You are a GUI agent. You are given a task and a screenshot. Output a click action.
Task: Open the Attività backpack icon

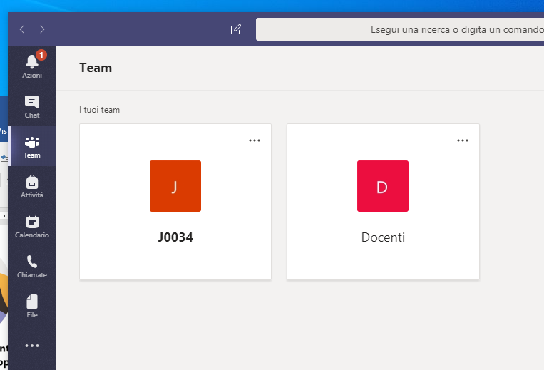tap(32, 187)
